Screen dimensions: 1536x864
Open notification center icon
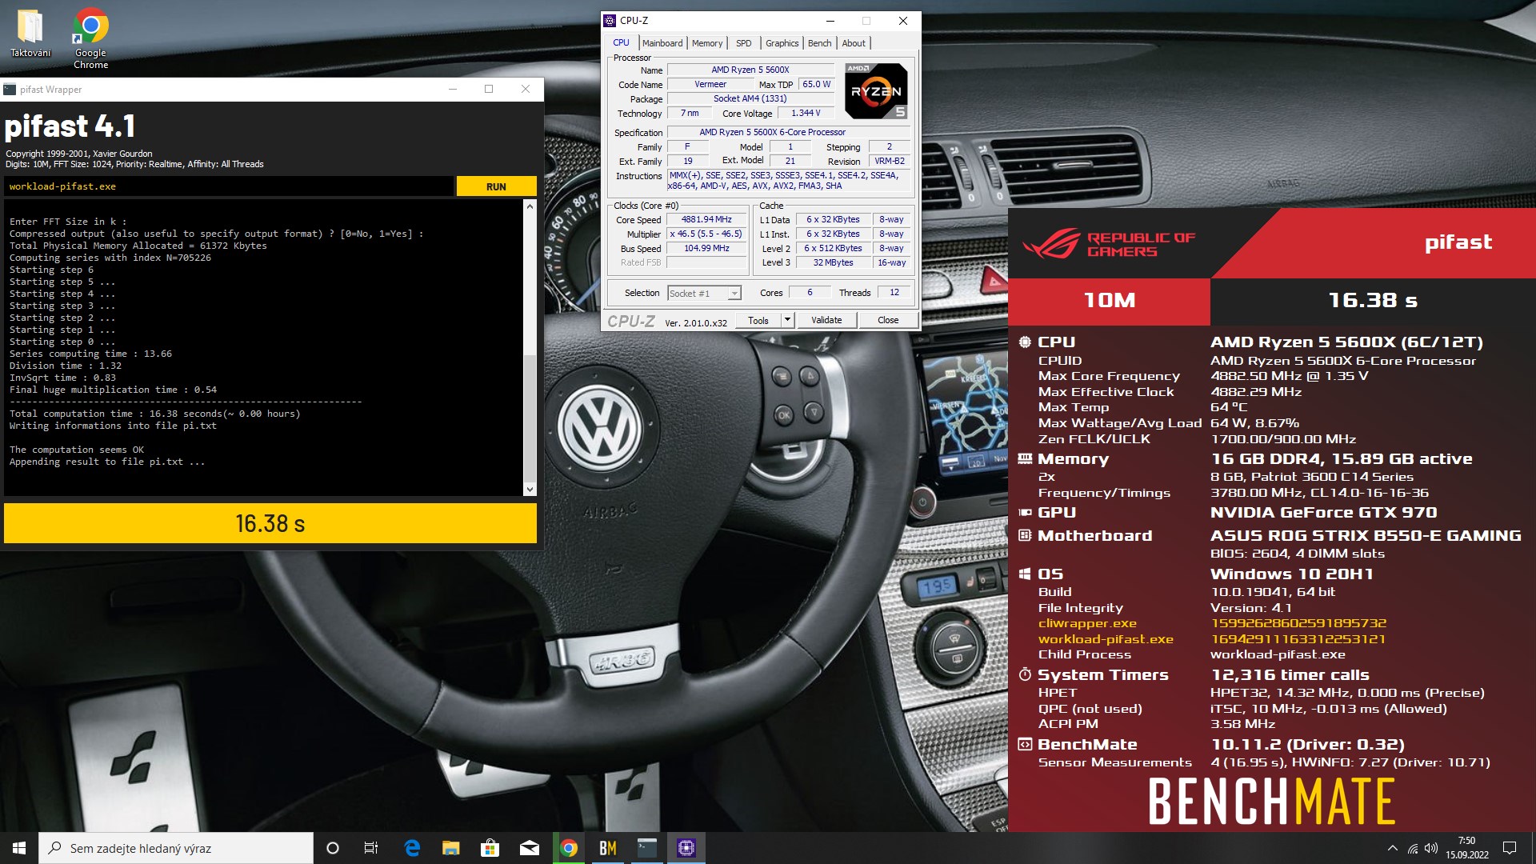click(1510, 848)
